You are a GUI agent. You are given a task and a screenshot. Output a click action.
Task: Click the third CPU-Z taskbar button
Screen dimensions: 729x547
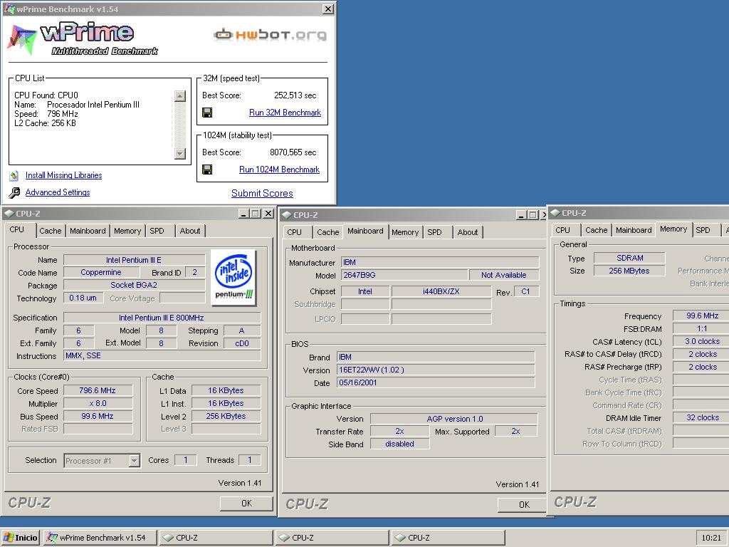click(x=449, y=538)
